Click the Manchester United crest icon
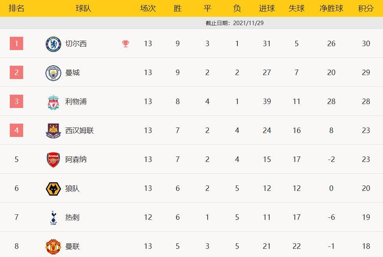The image size is (383, 257). pyautogui.click(x=53, y=246)
